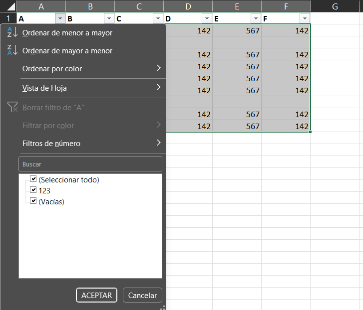
Task: Expand the Filtros de número submenu arrow
Action: tap(159, 143)
